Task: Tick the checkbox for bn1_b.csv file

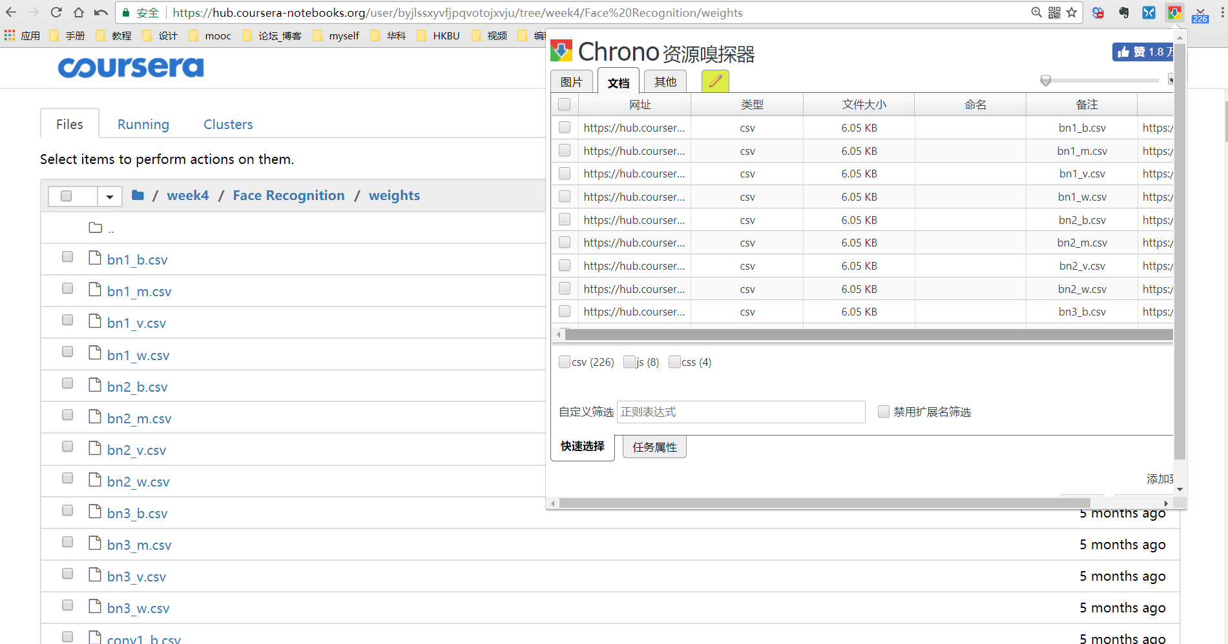Action: coord(67,257)
